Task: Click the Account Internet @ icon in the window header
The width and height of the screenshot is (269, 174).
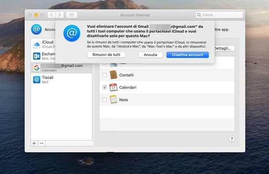Action: (x=36, y=30)
